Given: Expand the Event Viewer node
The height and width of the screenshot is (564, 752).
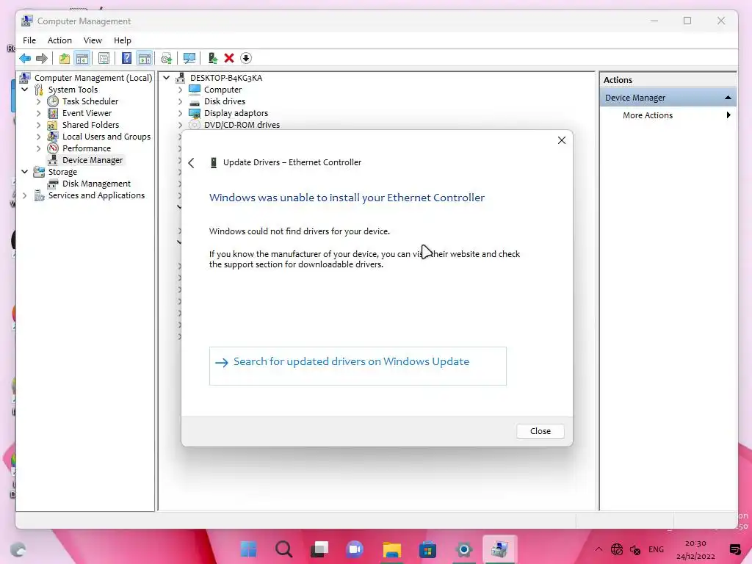Looking at the screenshot, I should click(x=39, y=113).
